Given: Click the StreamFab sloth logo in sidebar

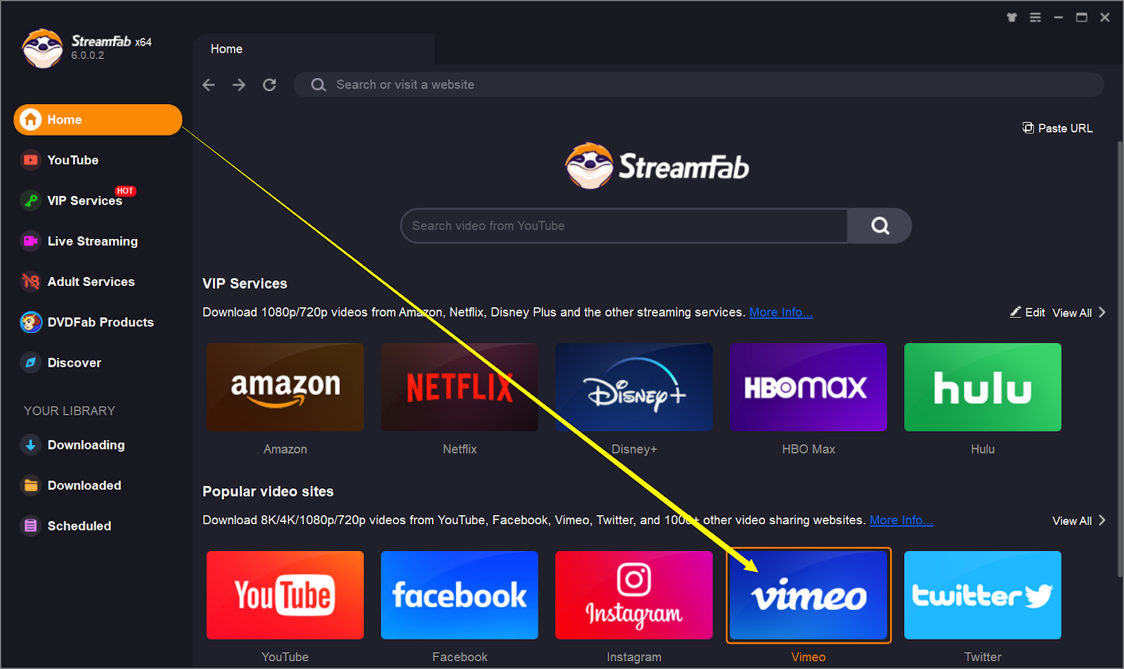Looking at the screenshot, I should point(42,48).
